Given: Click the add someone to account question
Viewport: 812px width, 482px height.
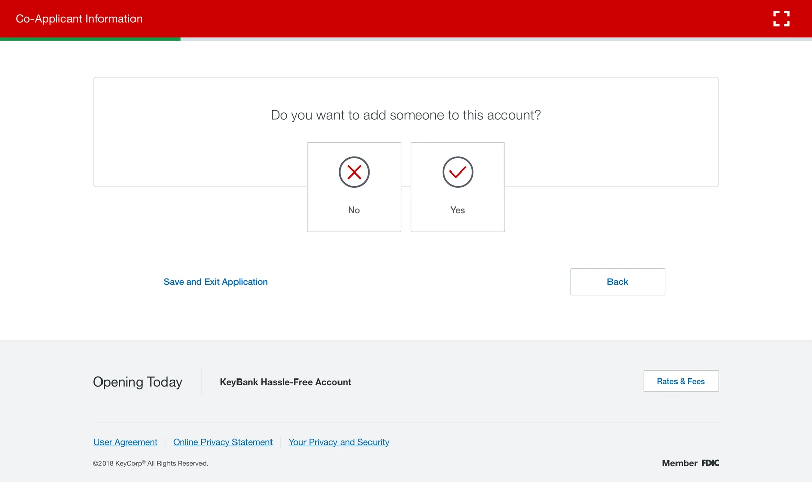Looking at the screenshot, I should [x=406, y=115].
